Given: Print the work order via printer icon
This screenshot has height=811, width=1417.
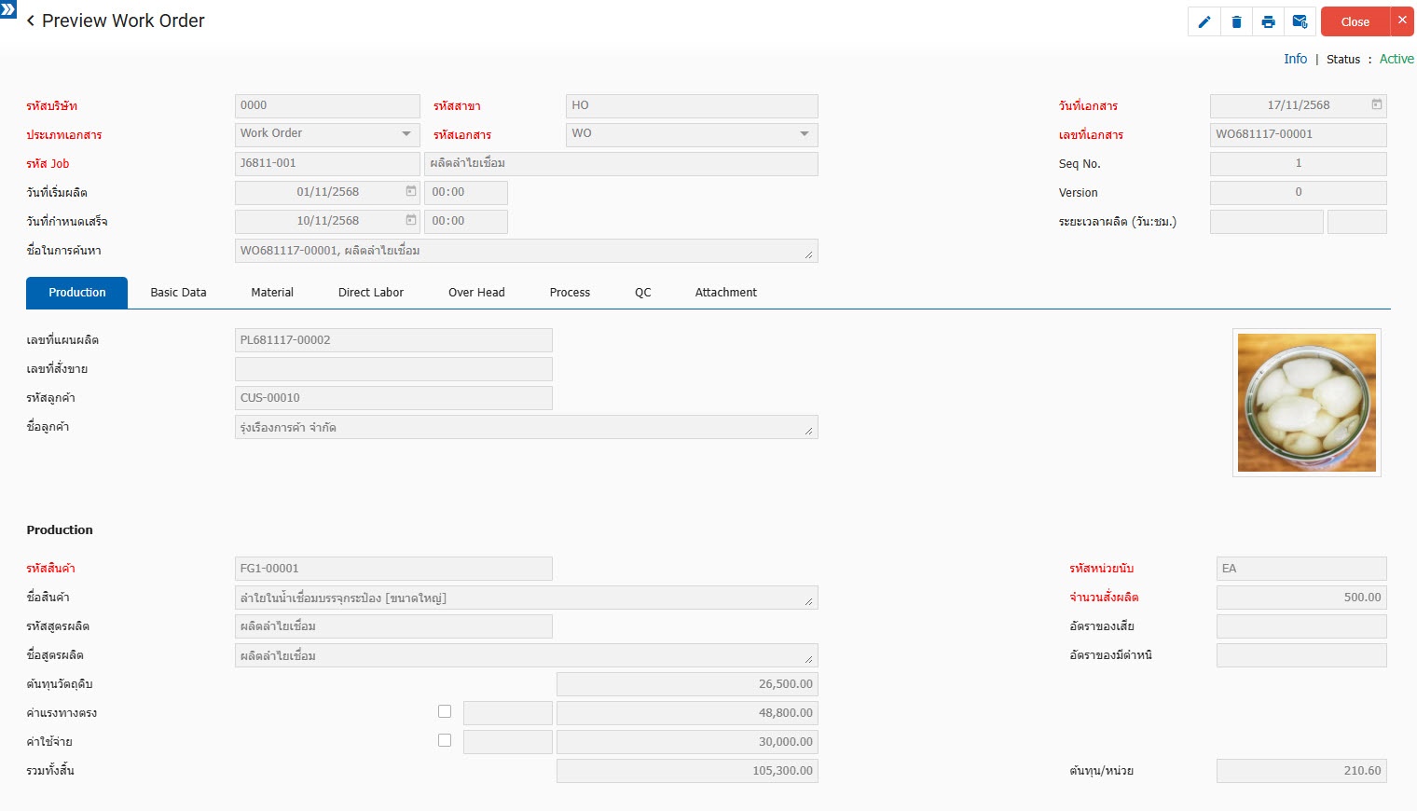Looking at the screenshot, I should point(1268,21).
